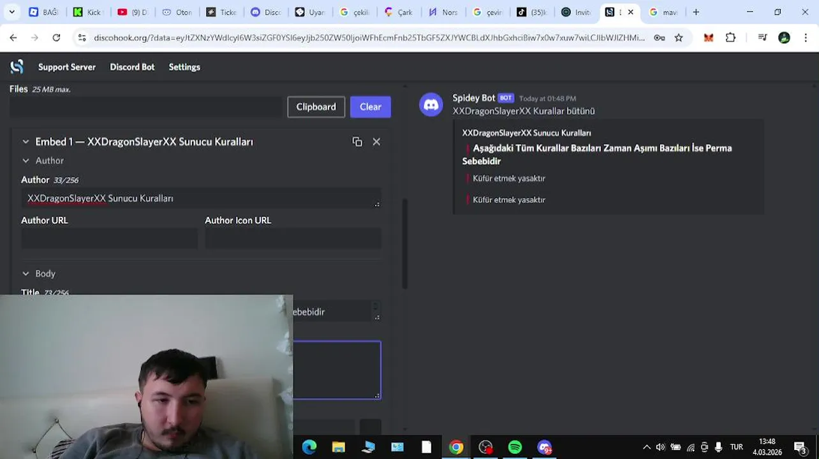The image size is (819, 459).
Task: Switch to the TikTok (35) tab
Action: (531, 12)
